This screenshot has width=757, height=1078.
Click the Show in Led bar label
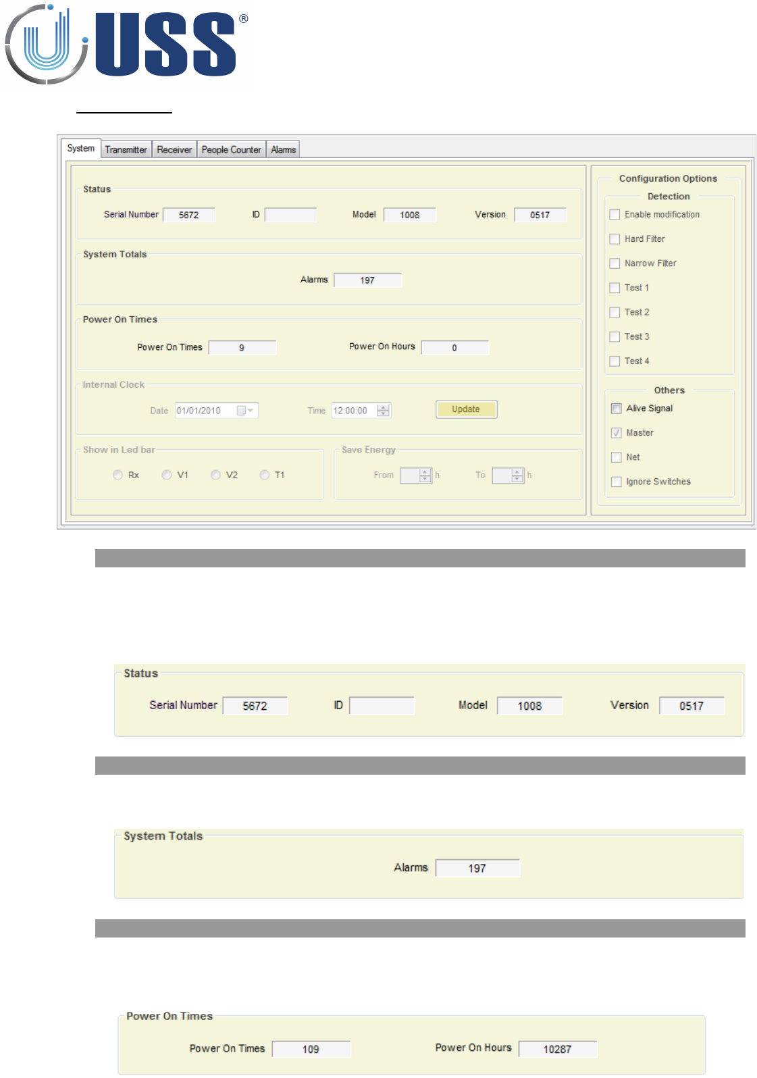point(119,450)
